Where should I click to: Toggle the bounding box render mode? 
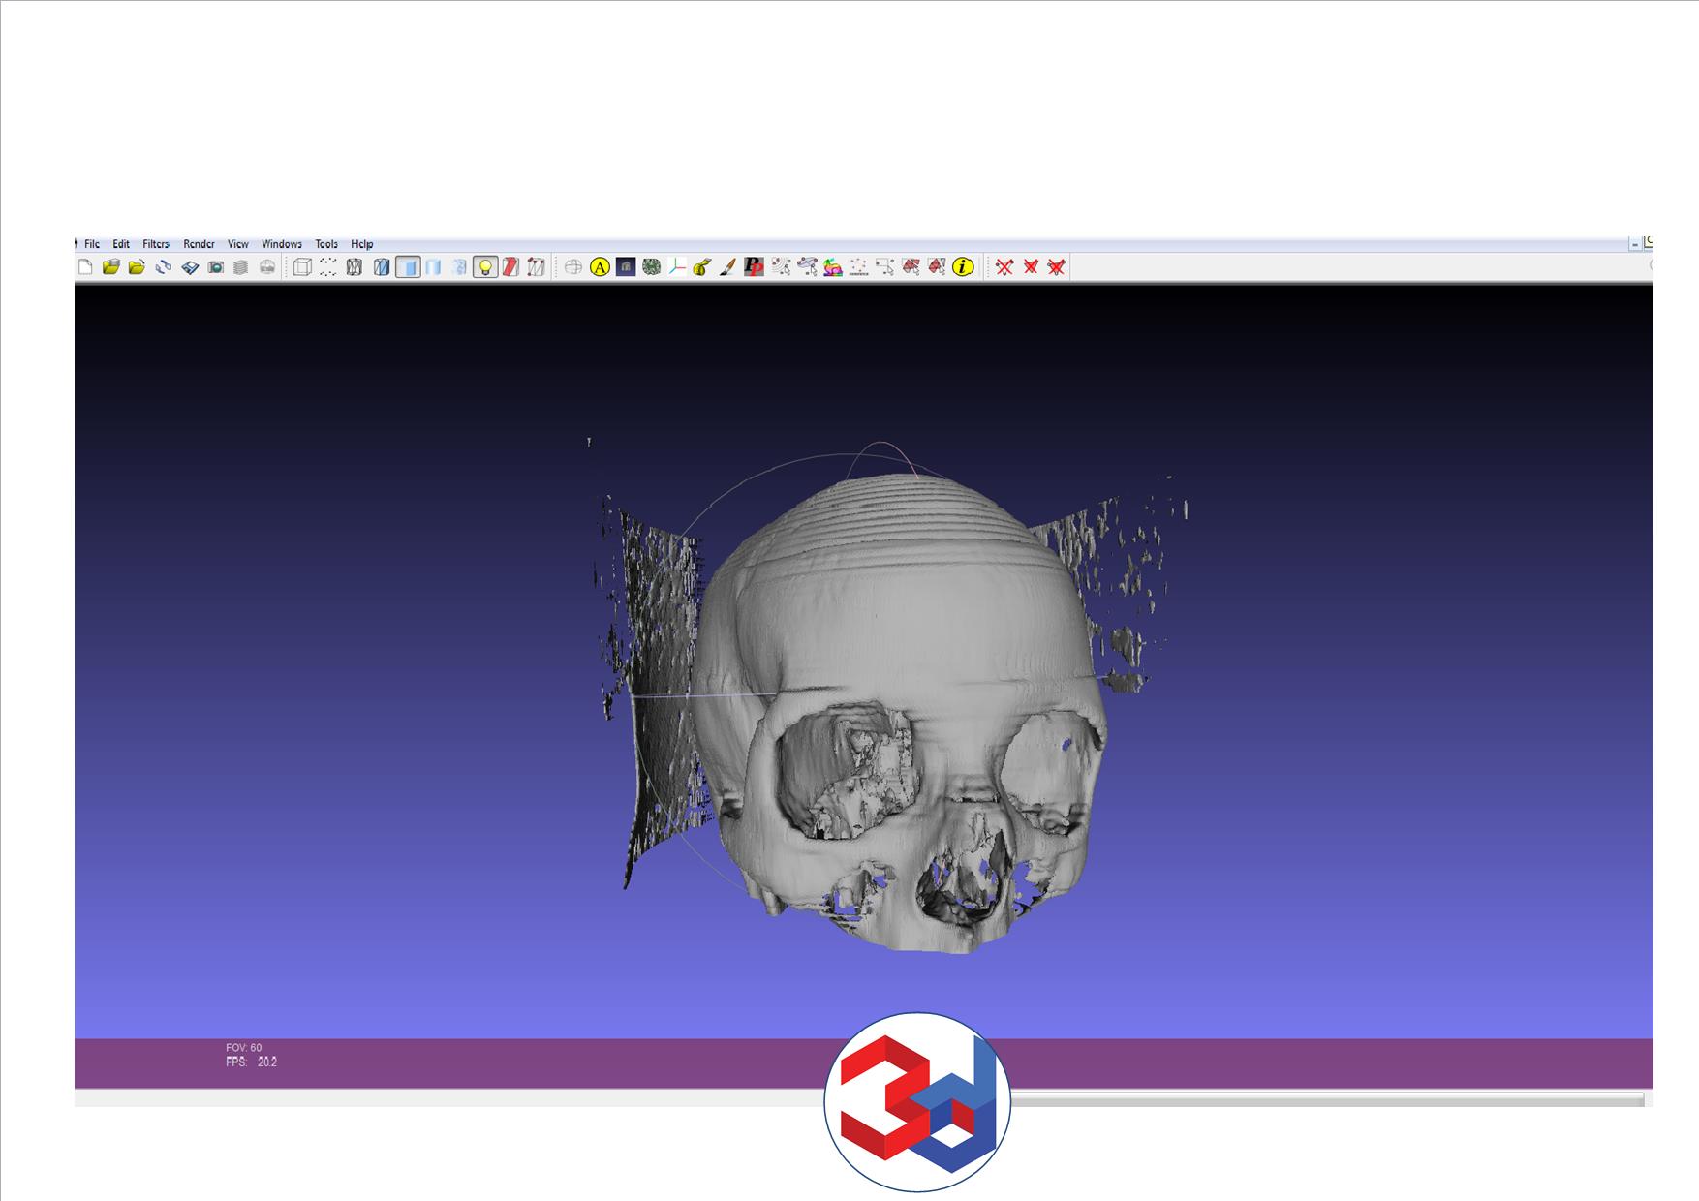tap(302, 267)
